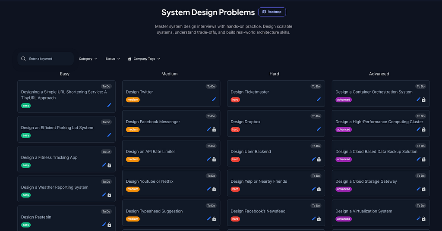Click the lock icon on Fitness Tracking App card
Image resolution: width=442 pixels, height=231 pixels.
coord(109,165)
